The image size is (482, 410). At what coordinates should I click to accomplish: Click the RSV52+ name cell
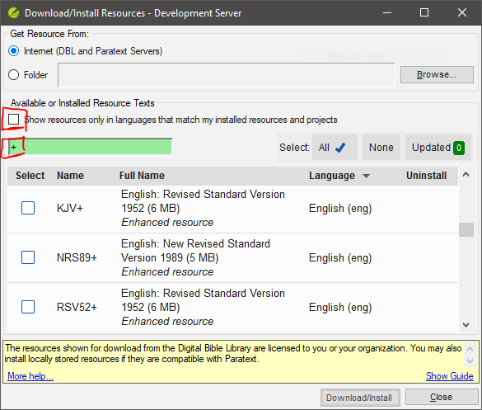pyautogui.click(x=77, y=308)
